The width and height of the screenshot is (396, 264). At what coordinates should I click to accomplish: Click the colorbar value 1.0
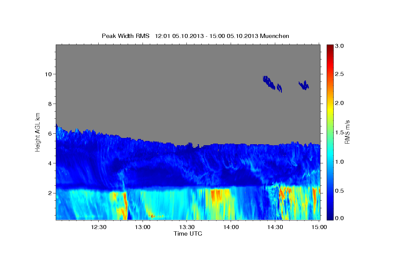[340, 162]
